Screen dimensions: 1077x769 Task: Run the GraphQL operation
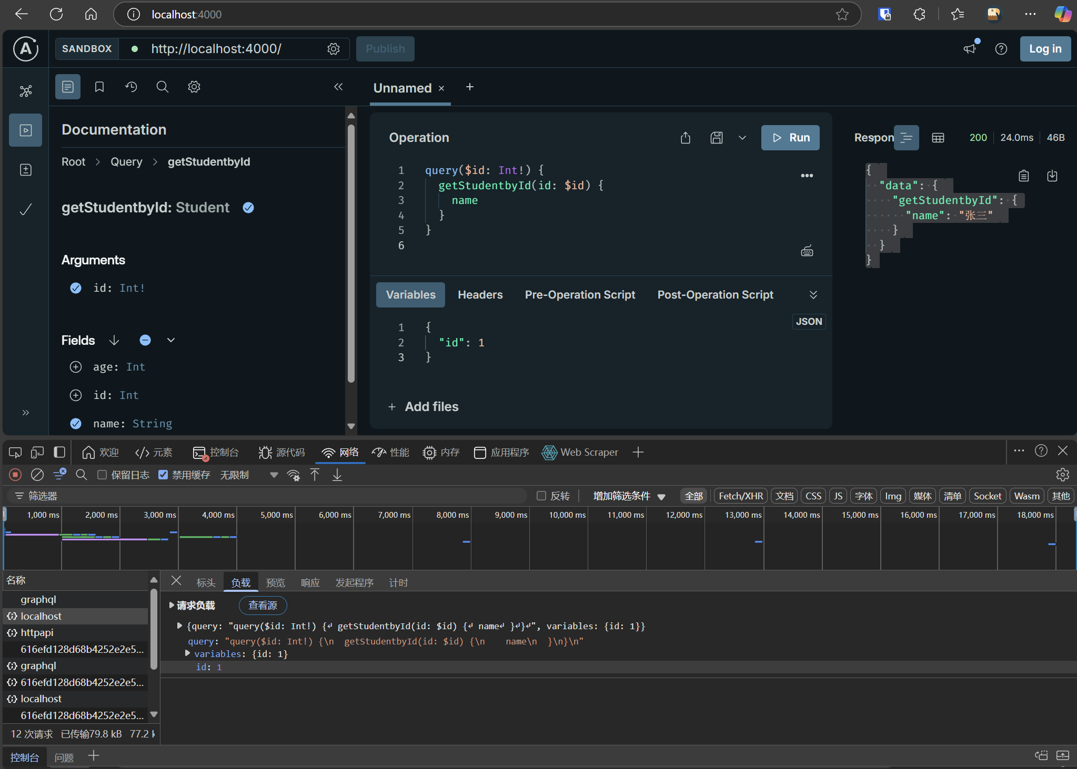coord(790,138)
